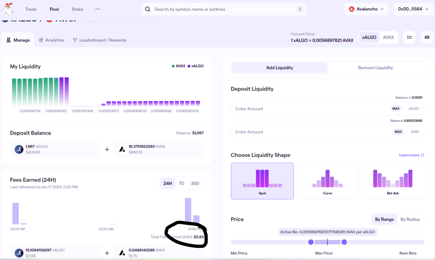Screen dimensions: 435x260
Task: Open the Trade page
Action: pos(31,9)
